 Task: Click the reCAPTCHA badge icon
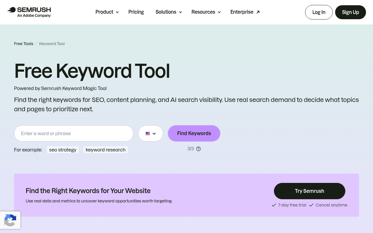click(10, 220)
